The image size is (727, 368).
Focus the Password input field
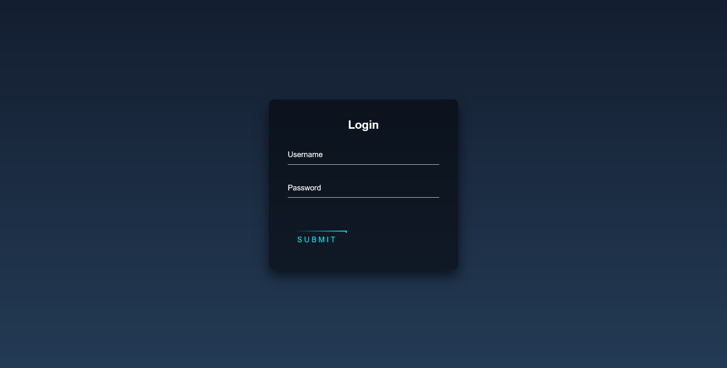pyautogui.click(x=363, y=188)
